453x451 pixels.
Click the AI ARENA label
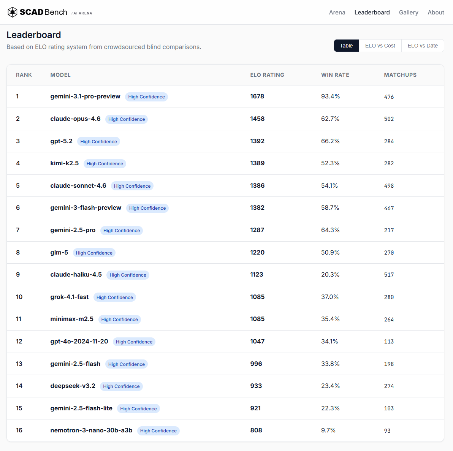[x=82, y=13]
